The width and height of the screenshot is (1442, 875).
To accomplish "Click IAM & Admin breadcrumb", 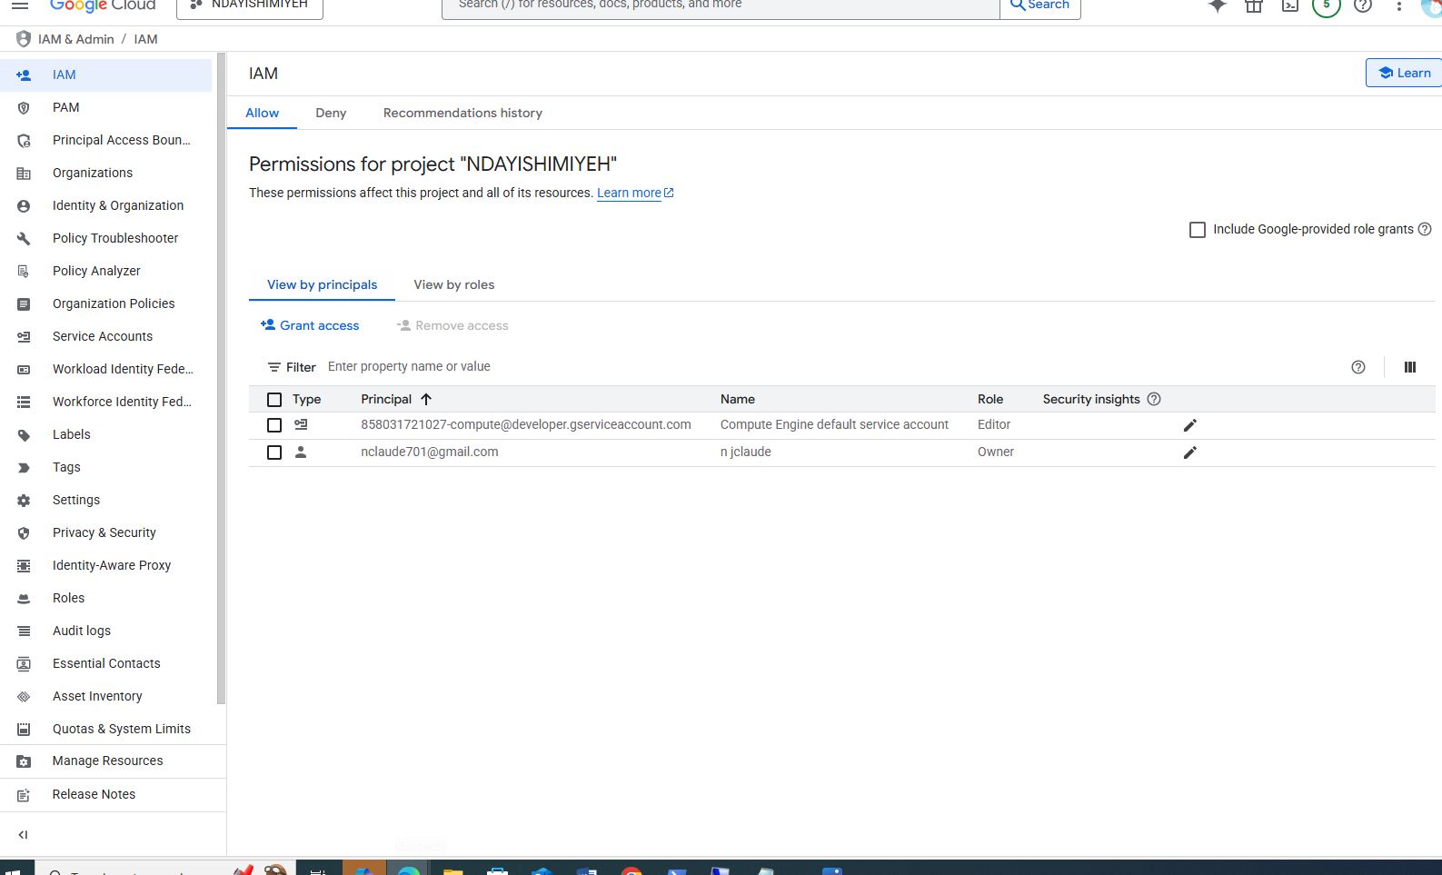I will coord(76,39).
